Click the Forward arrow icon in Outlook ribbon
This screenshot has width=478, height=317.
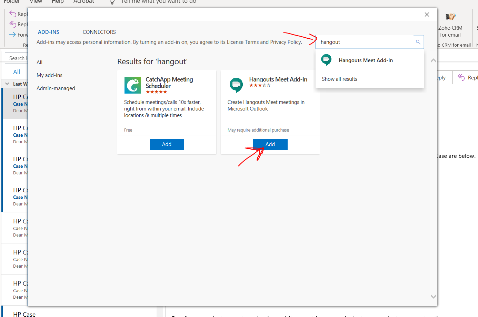point(12,35)
